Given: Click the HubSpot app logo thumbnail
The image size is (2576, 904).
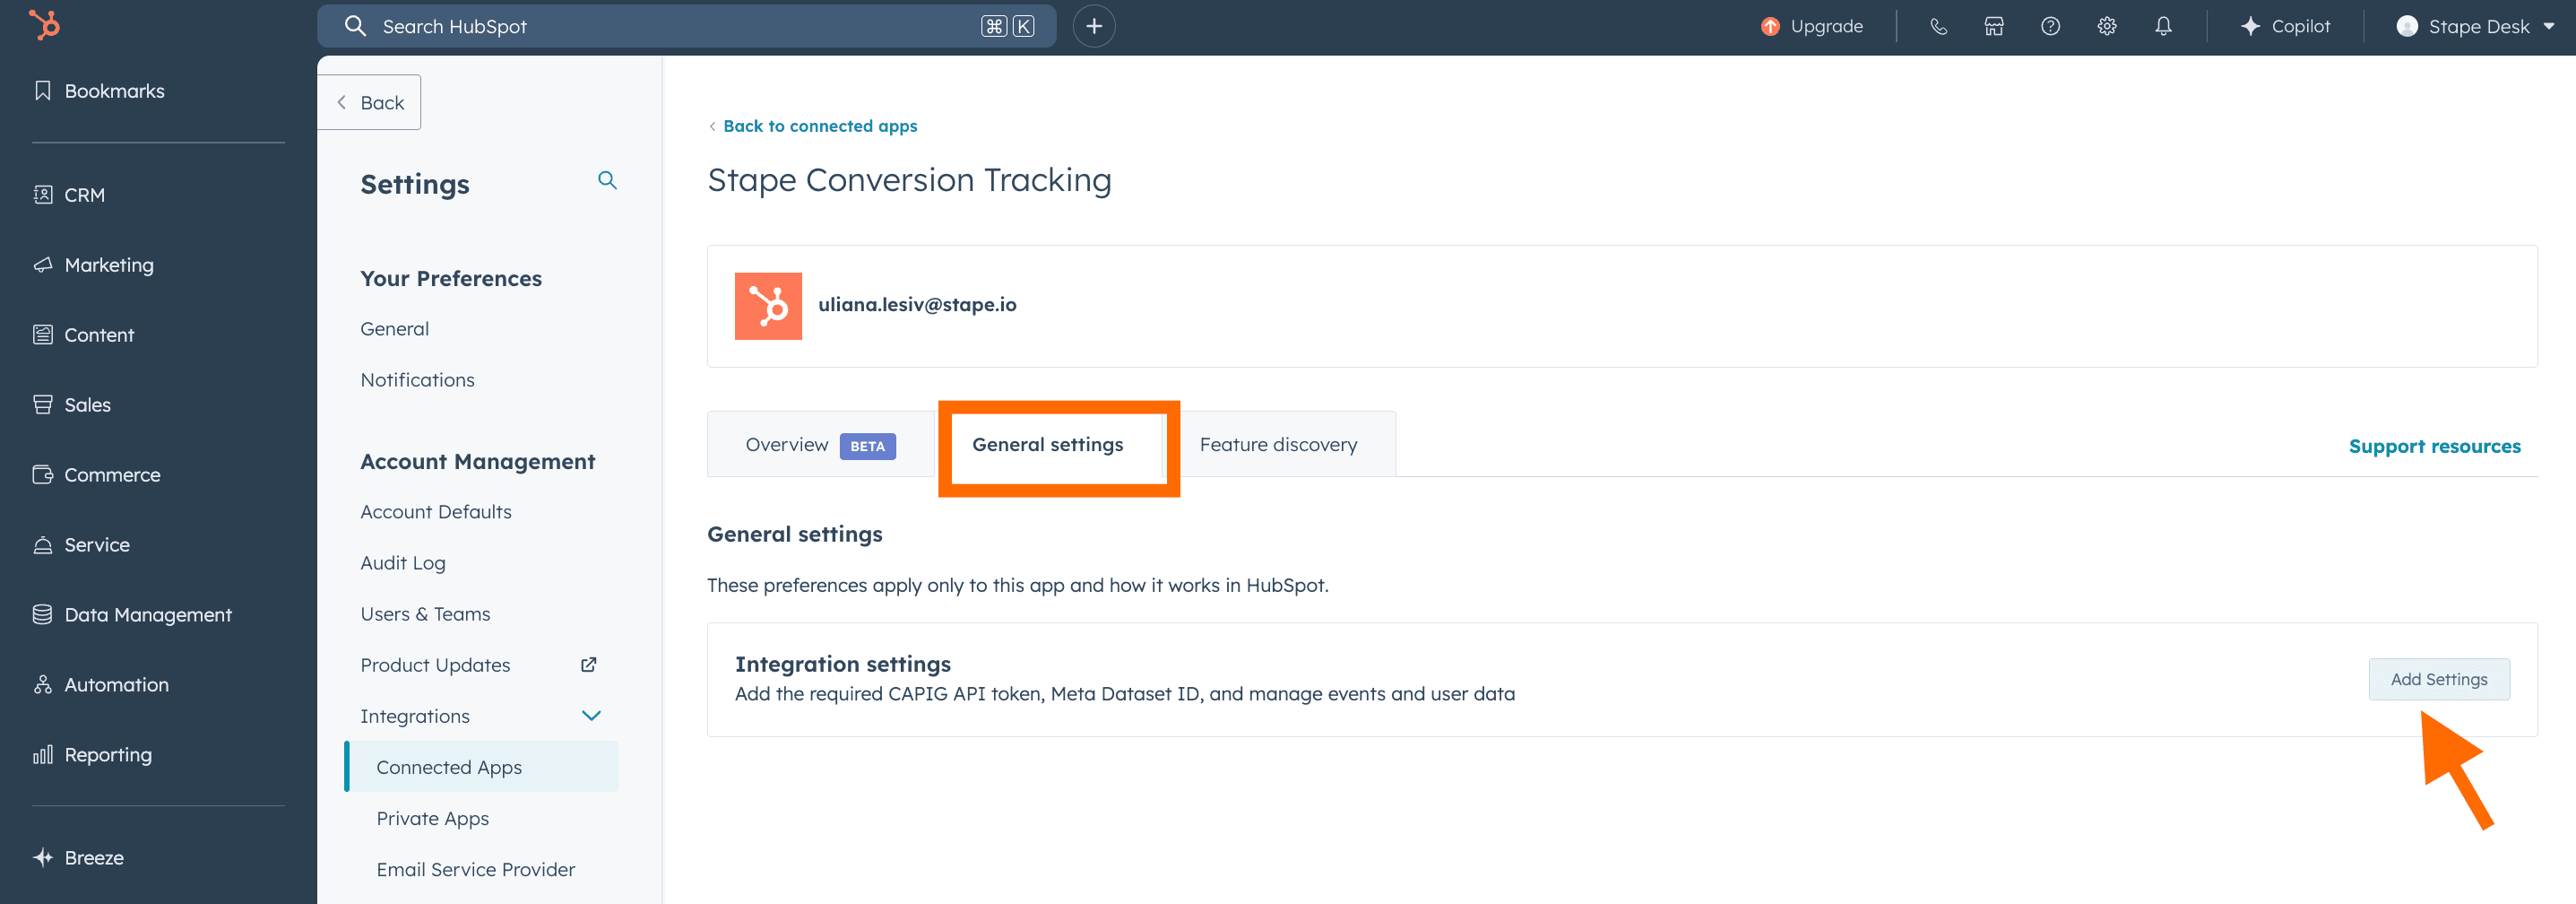Looking at the screenshot, I should click(768, 307).
